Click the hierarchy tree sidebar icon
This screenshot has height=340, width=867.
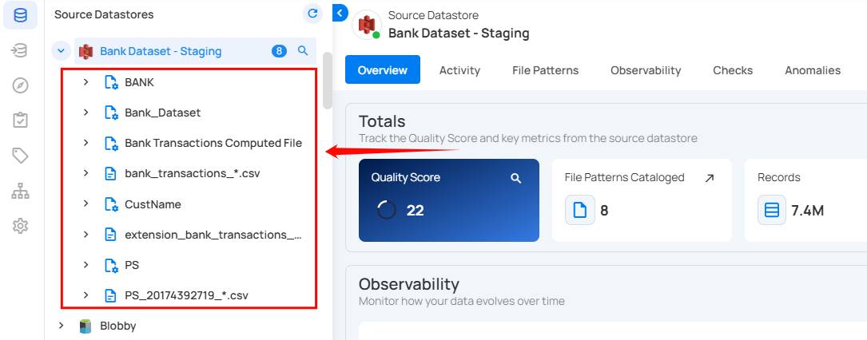(x=20, y=191)
